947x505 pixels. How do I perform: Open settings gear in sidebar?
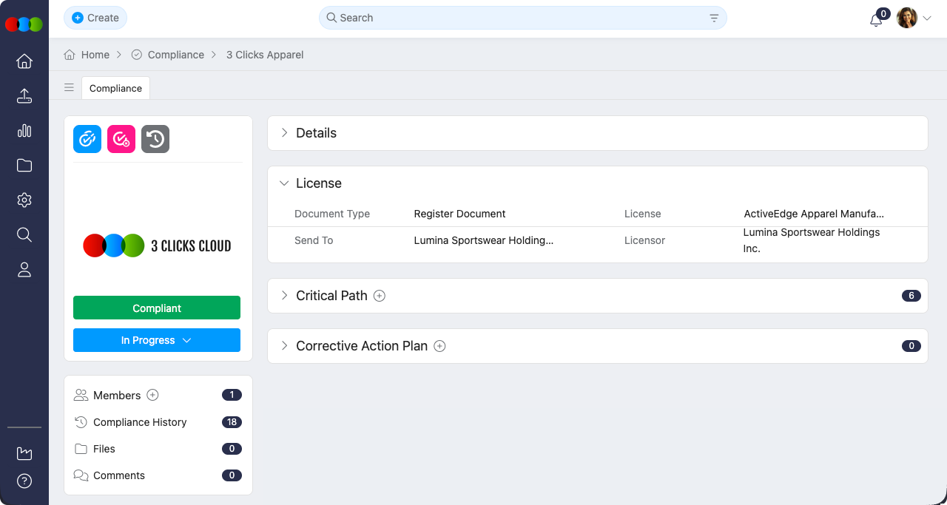[24, 200]
